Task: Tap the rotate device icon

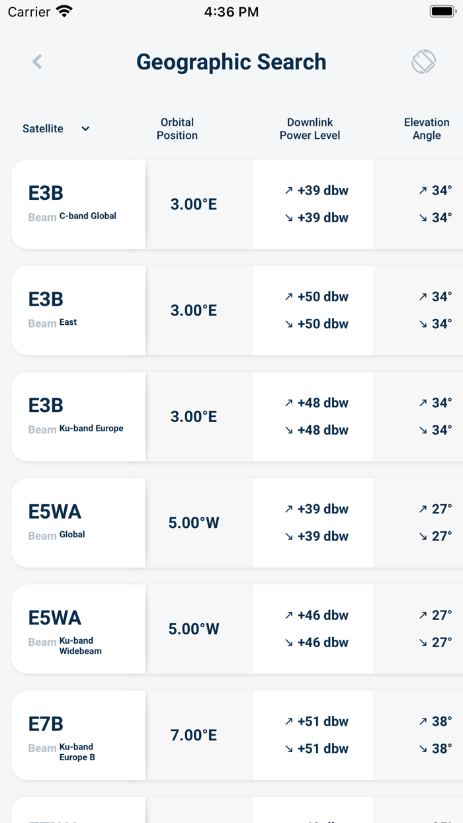Action: tap(423, 62)
